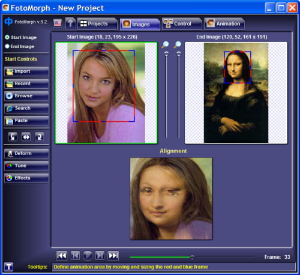Open help with the question mark icon
Image resolution: width=300 pixels, height=275 pixels.
click(x=70, y=23)
